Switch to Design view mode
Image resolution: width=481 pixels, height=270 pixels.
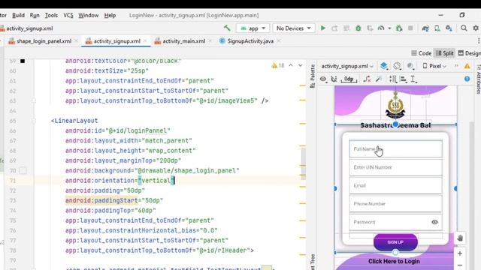[x=469, y=53]
